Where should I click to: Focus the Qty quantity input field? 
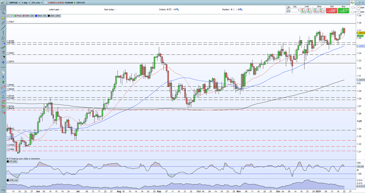click(x=295, y=10)
